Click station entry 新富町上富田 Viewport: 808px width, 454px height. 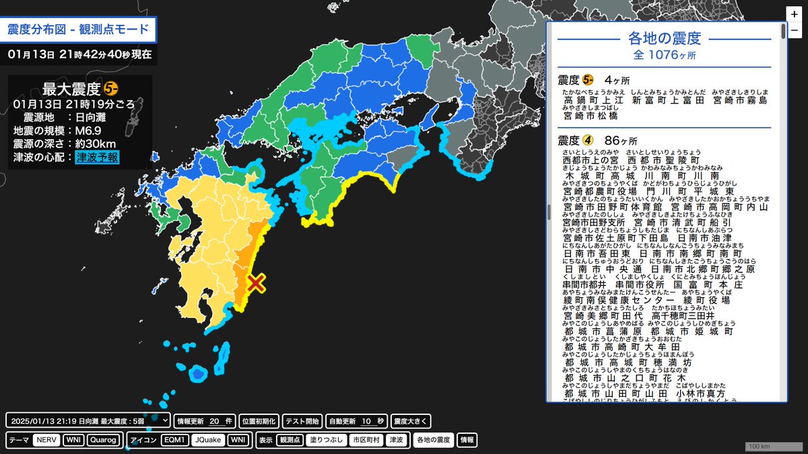pos(668,101)
